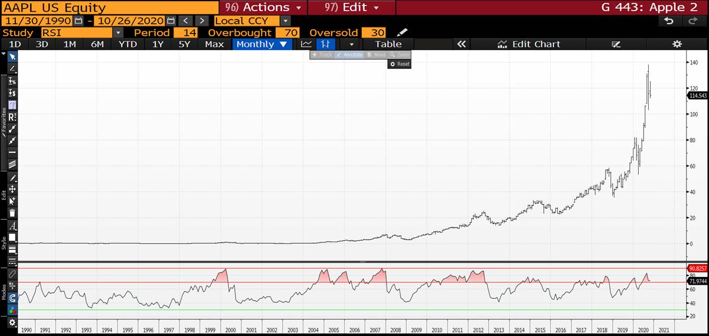Click the undo arrow icon
The image size is (709, 336).
pyautogui.click(x=669, y=21)
